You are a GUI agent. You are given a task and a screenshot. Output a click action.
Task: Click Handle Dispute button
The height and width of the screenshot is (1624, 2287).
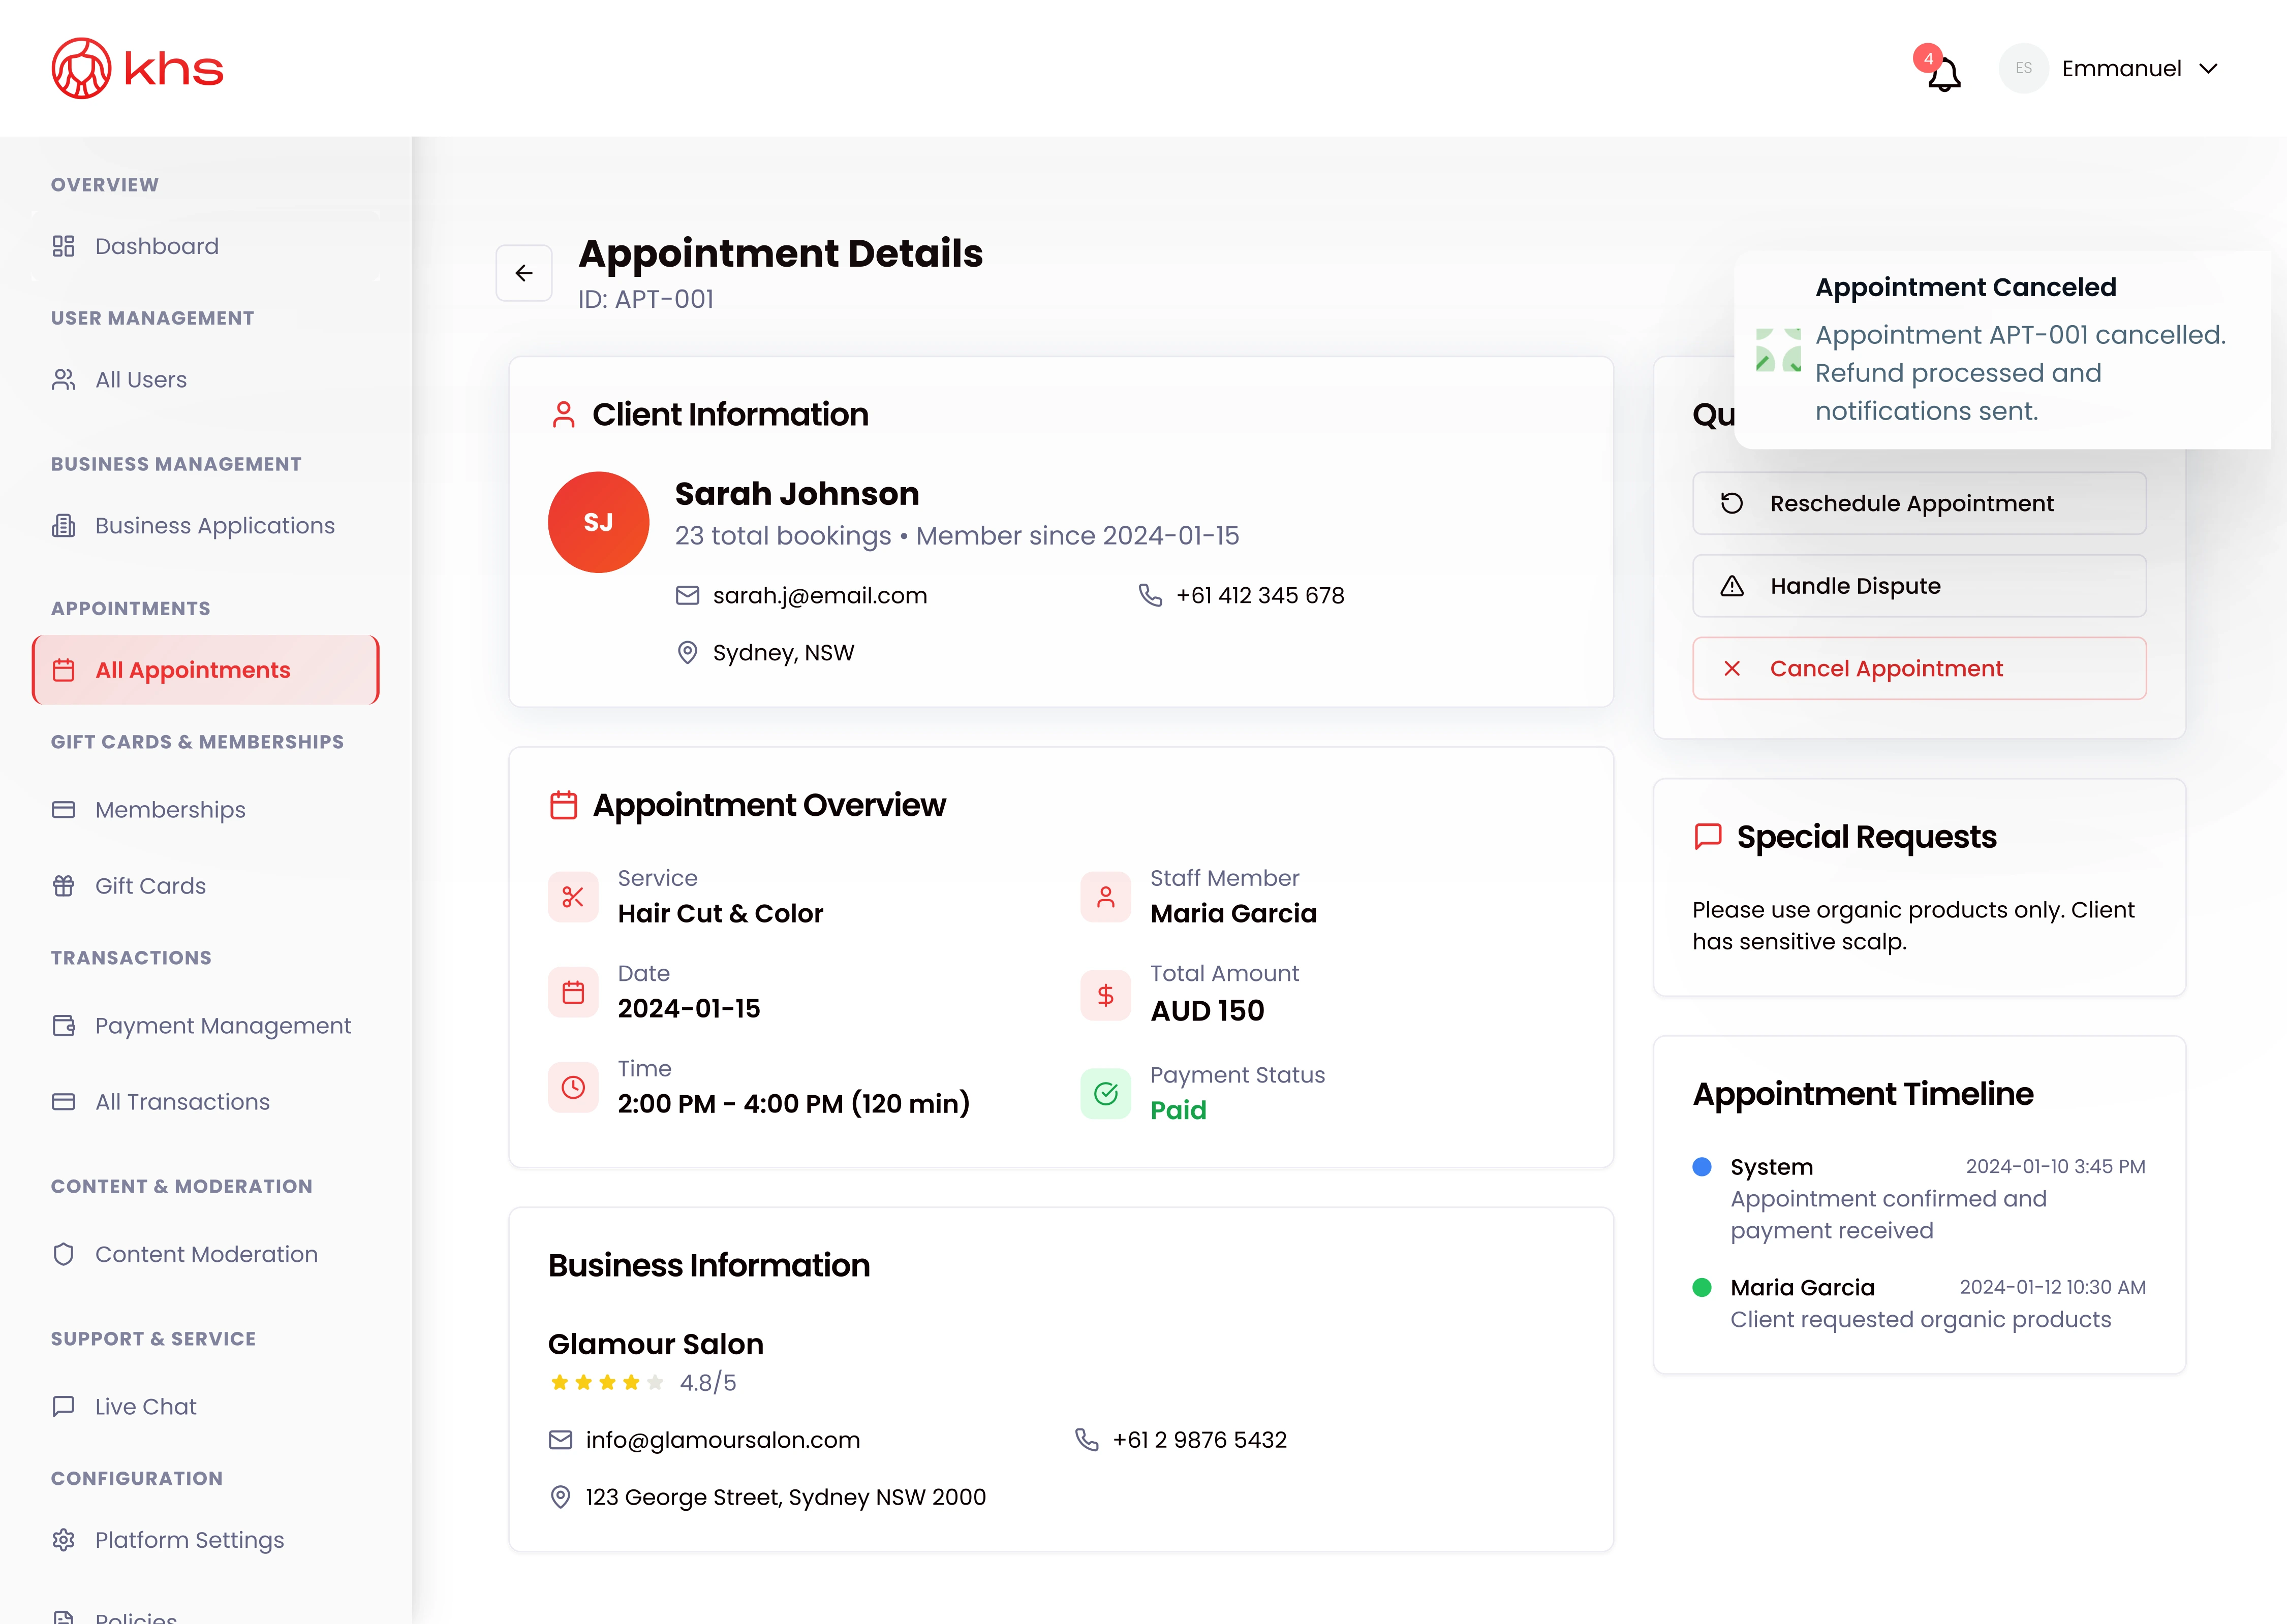coord(1919,586)
